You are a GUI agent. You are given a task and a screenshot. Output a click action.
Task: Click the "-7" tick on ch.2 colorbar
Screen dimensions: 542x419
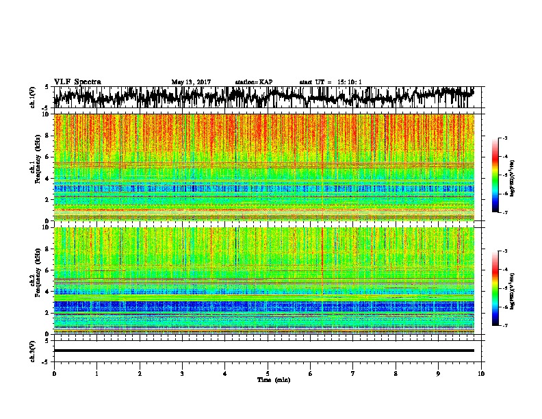(x=504, y=325)
